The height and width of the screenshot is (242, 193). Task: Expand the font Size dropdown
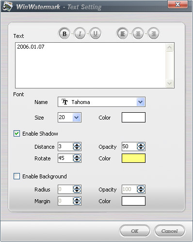point(77,117)
